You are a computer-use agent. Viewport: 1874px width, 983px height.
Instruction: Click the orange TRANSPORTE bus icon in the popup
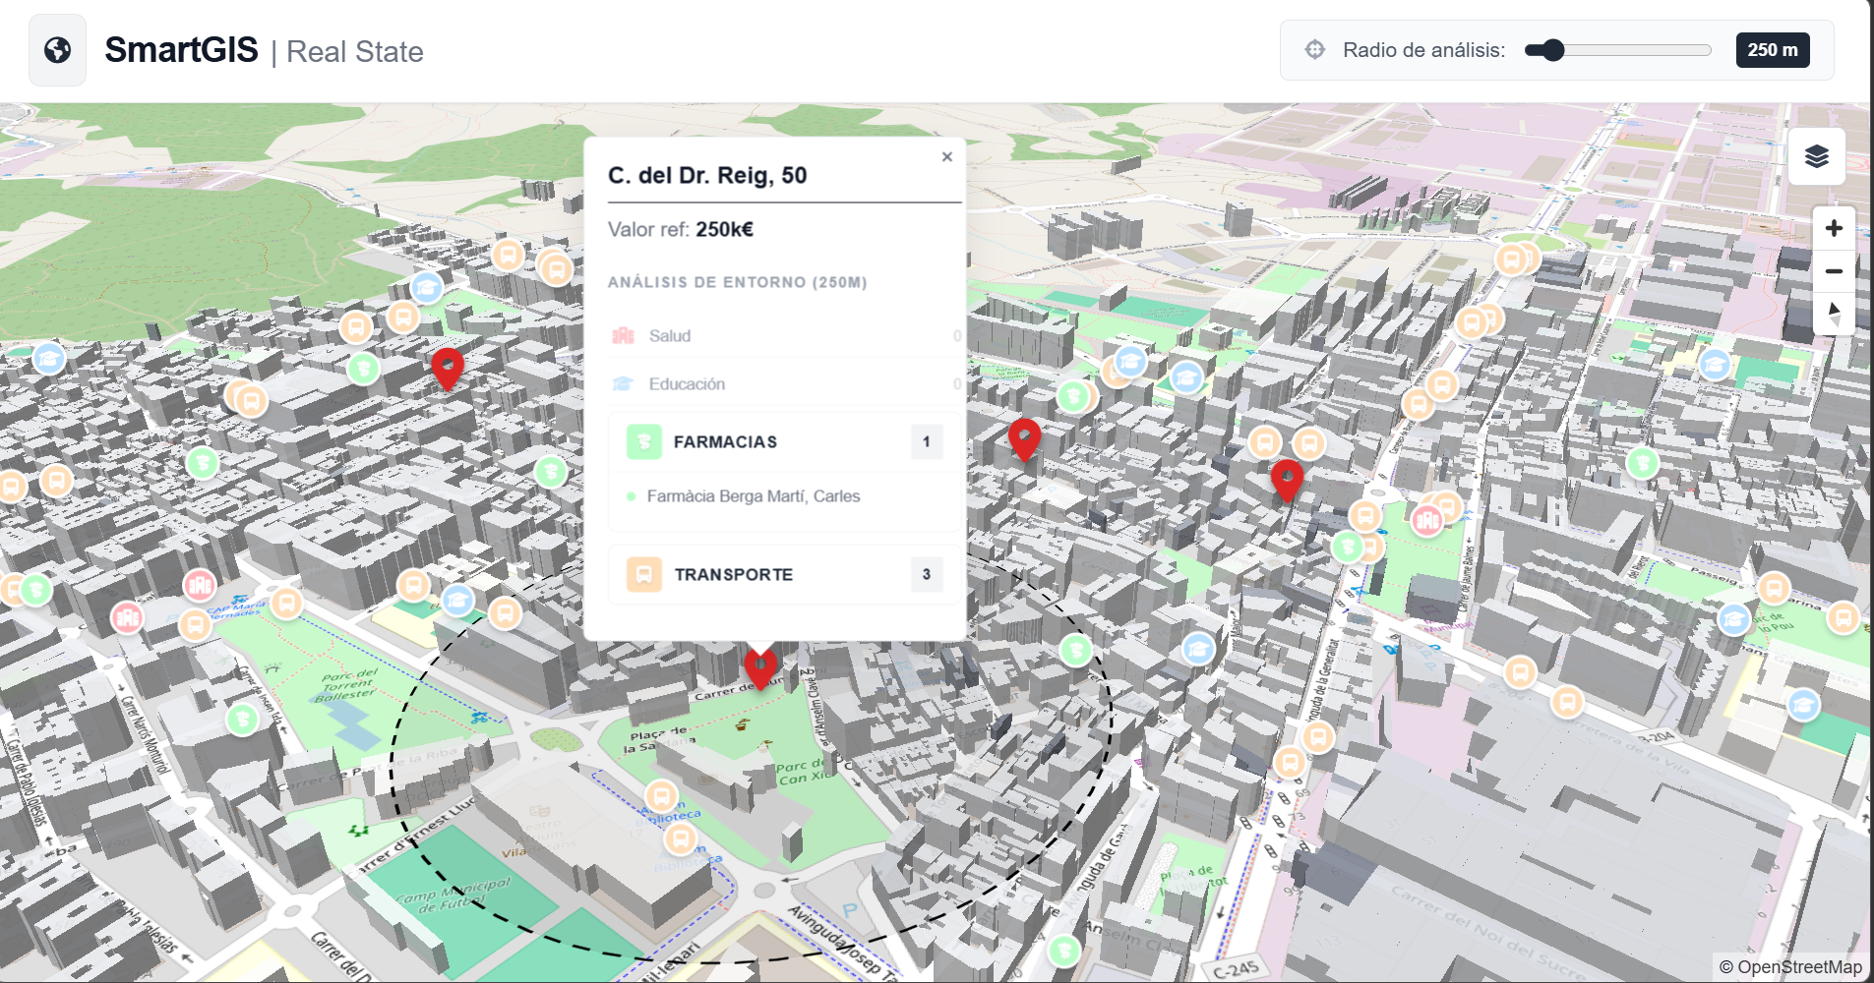point(644,574)
